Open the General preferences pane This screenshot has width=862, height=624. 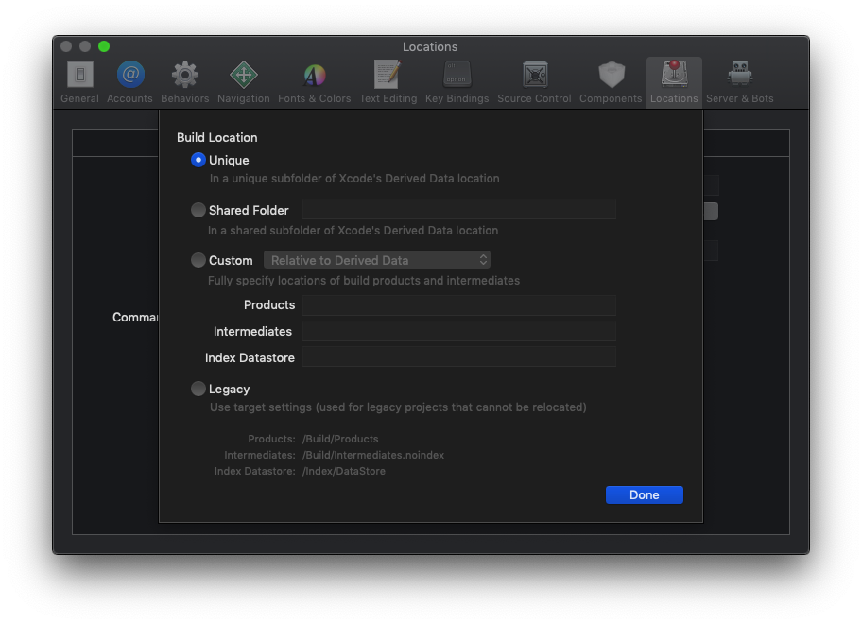coord(79,82)
